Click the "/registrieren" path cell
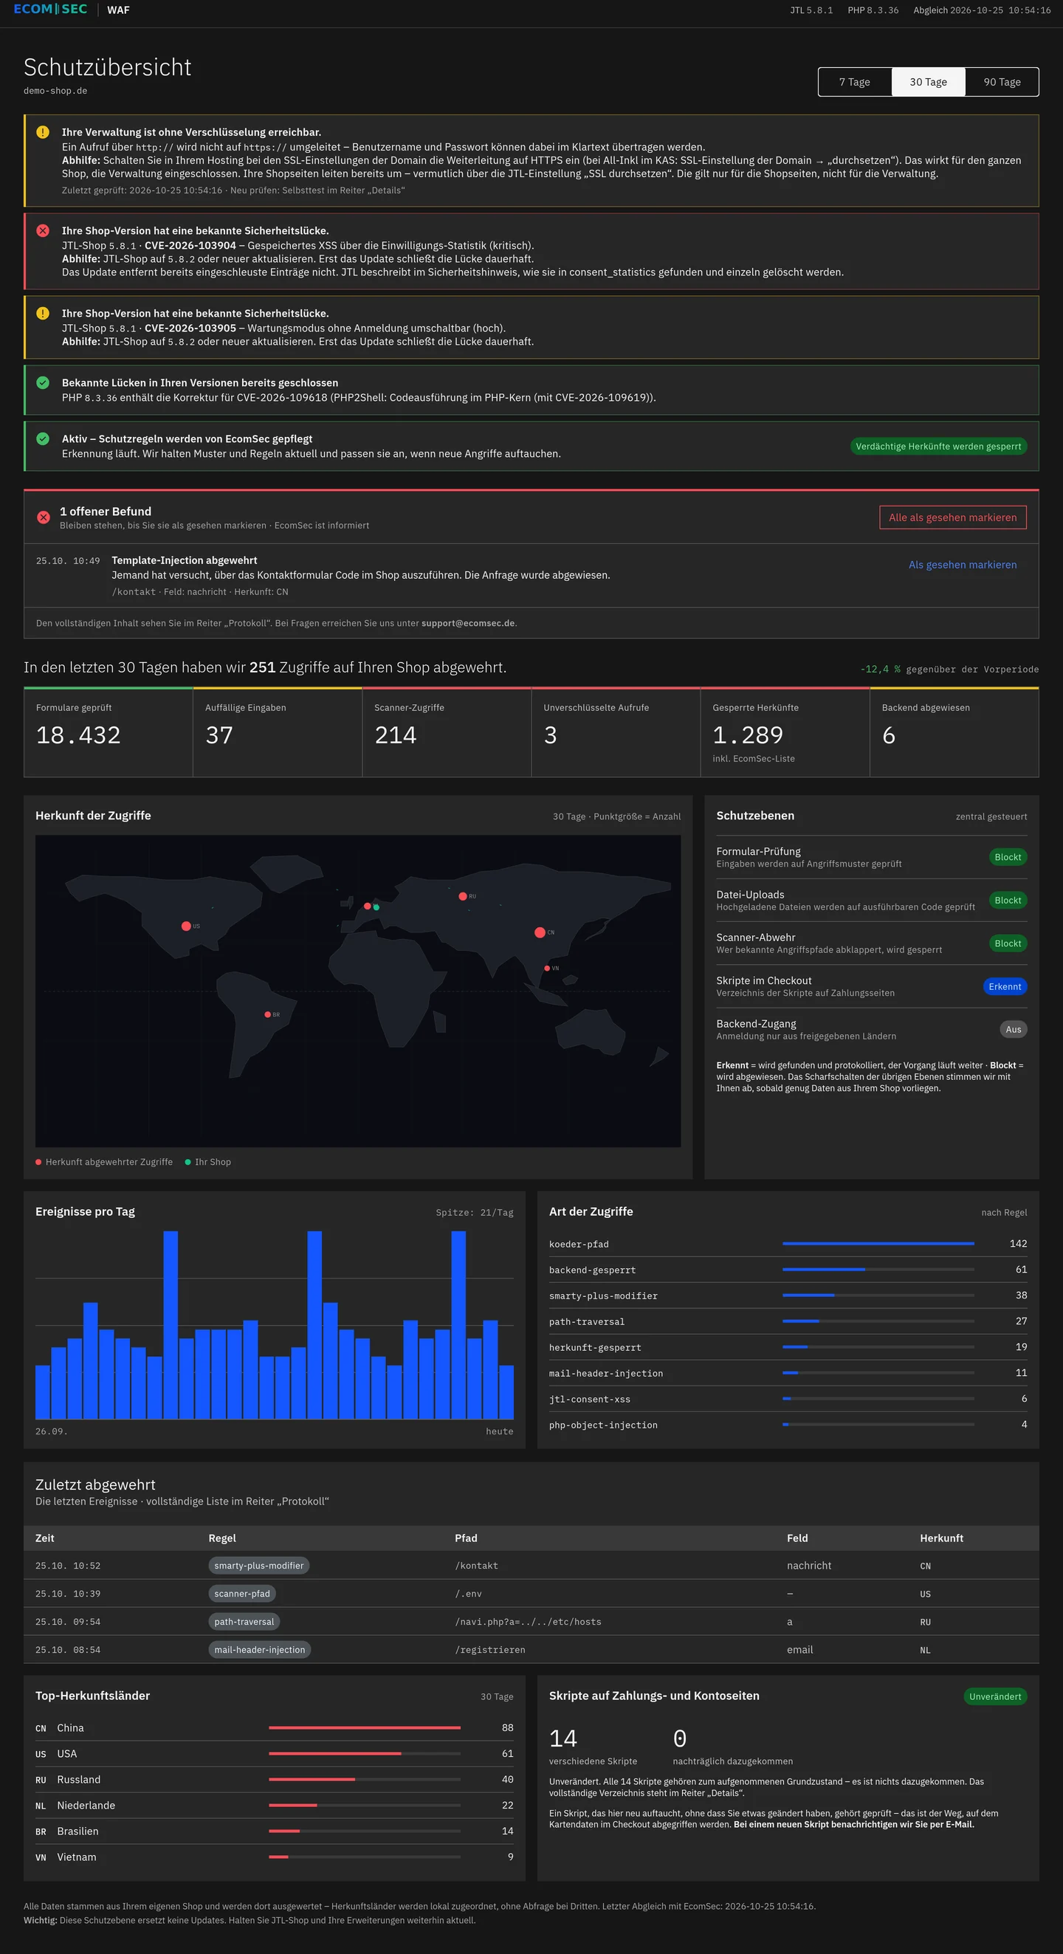1063x1954 pixels. click(x=490, y=1650)
